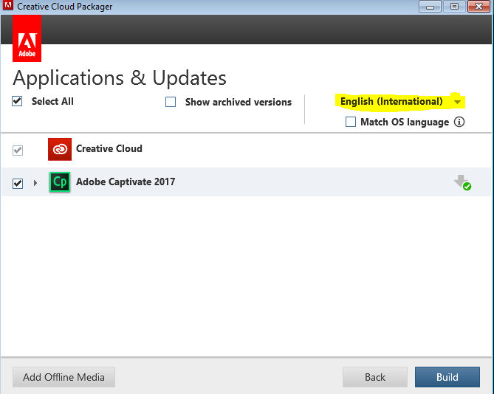
Task: Uncheck the Select All checkbox
Action: pyautogui.click(x=17, y=101)
